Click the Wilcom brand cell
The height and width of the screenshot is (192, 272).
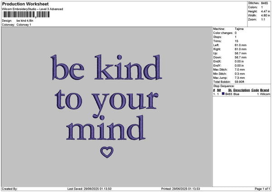[265, 94]
